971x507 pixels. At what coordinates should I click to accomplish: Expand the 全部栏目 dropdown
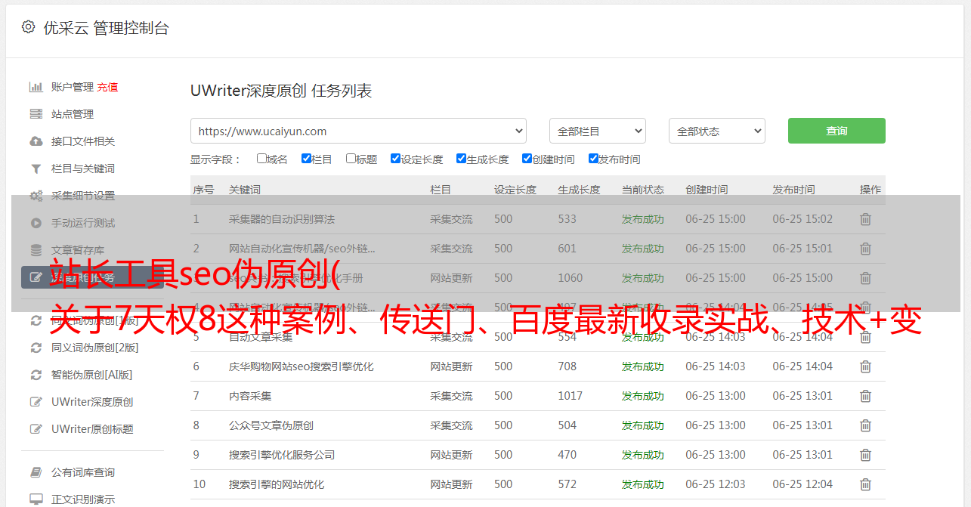pyautogui.click(x=597, y=131)
